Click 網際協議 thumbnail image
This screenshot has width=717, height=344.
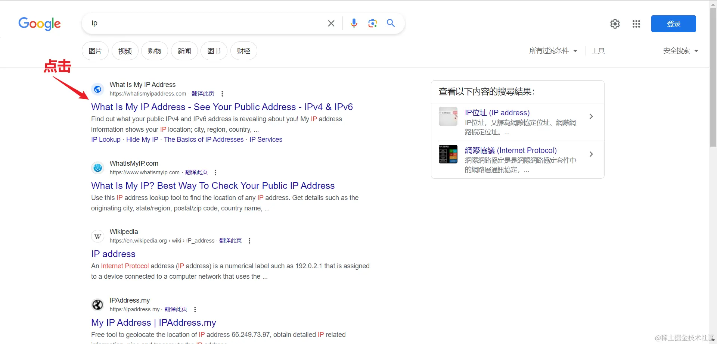(448, 154)
